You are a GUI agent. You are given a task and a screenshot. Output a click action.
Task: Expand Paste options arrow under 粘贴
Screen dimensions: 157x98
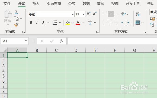coord(8,25)
